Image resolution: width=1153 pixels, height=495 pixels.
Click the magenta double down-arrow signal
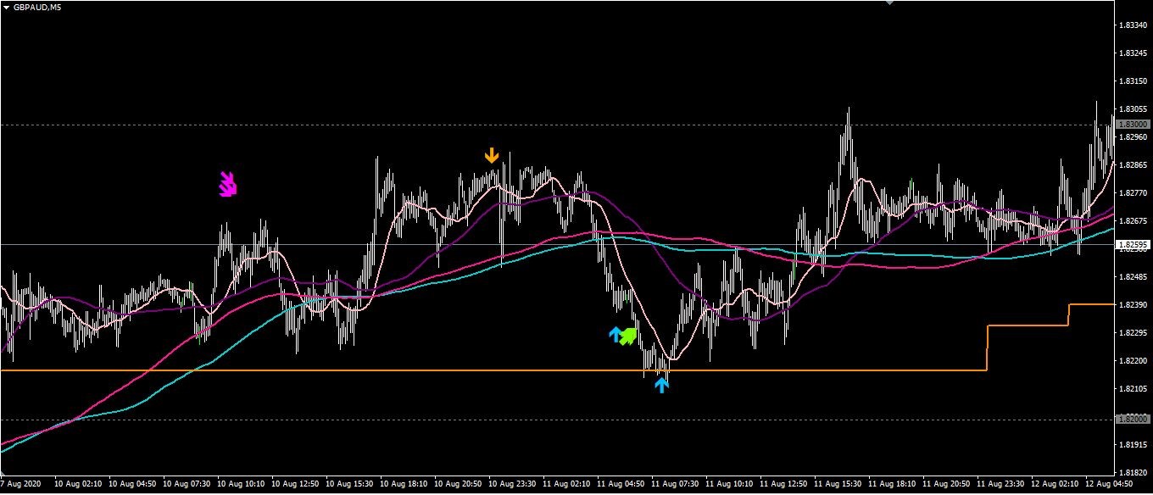pyautogui.click(x=227, y=184)
